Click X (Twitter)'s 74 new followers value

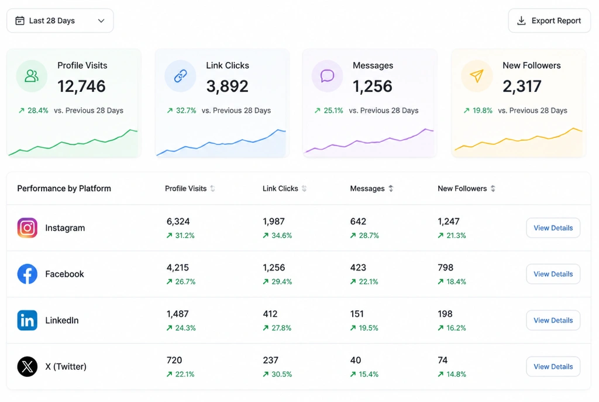(x=442, y=361)
